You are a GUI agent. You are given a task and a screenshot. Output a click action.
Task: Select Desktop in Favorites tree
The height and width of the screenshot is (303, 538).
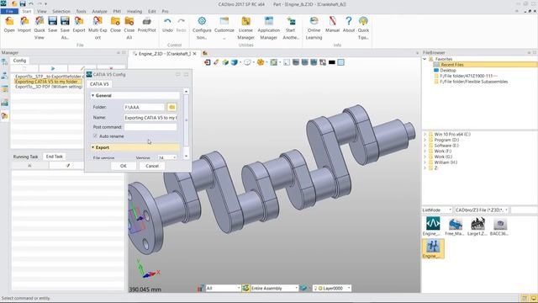(x=448, y=70)
